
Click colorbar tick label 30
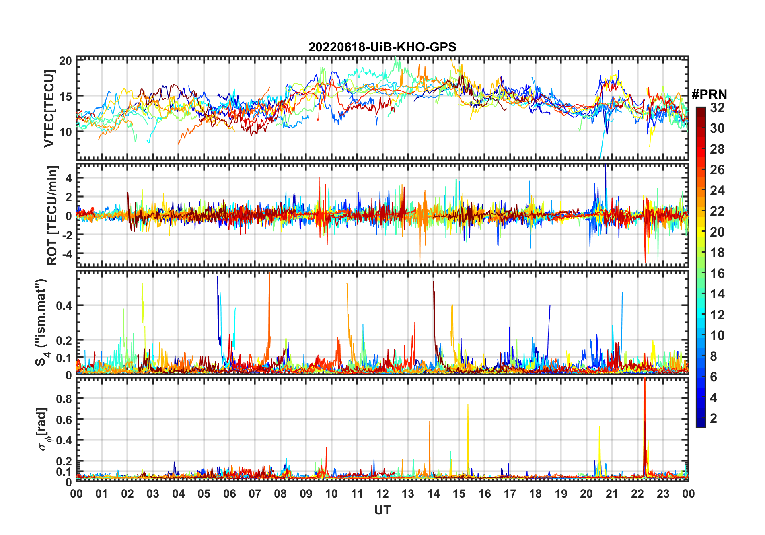[717, 128]
